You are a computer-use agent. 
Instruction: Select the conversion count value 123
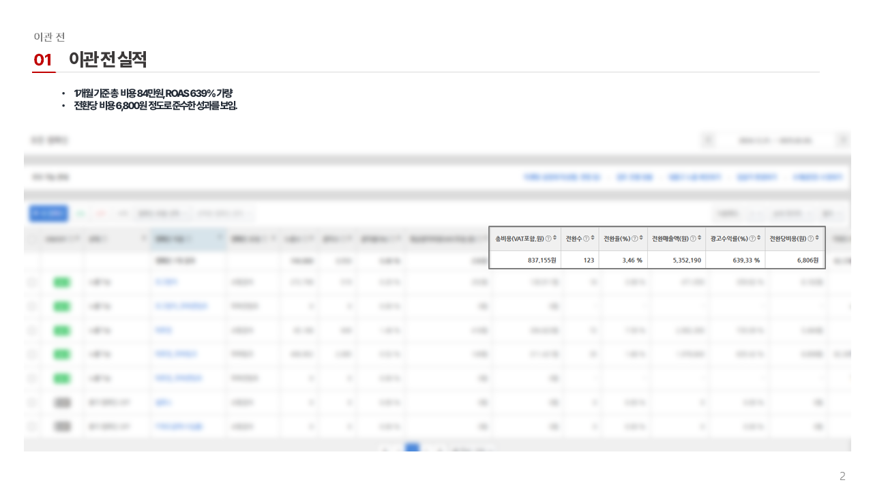(x=589, y=260)
